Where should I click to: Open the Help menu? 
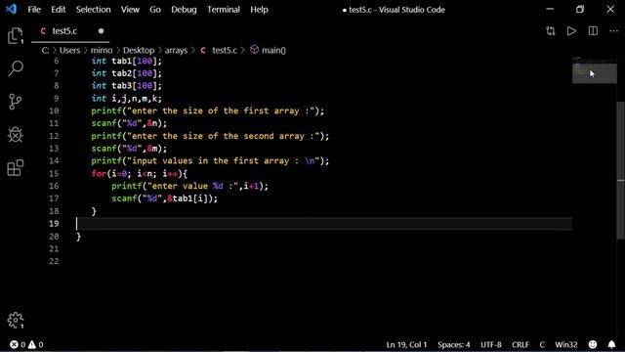click(259, 9)
